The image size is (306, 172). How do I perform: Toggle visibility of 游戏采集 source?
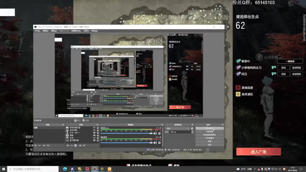coord(94,130)
